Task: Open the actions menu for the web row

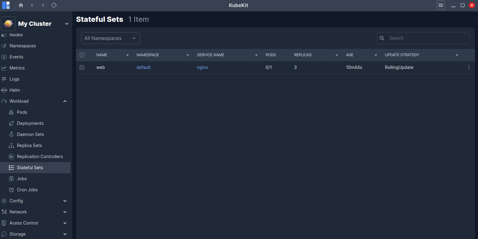Action: pyautogui.click(x=469, y=67)
